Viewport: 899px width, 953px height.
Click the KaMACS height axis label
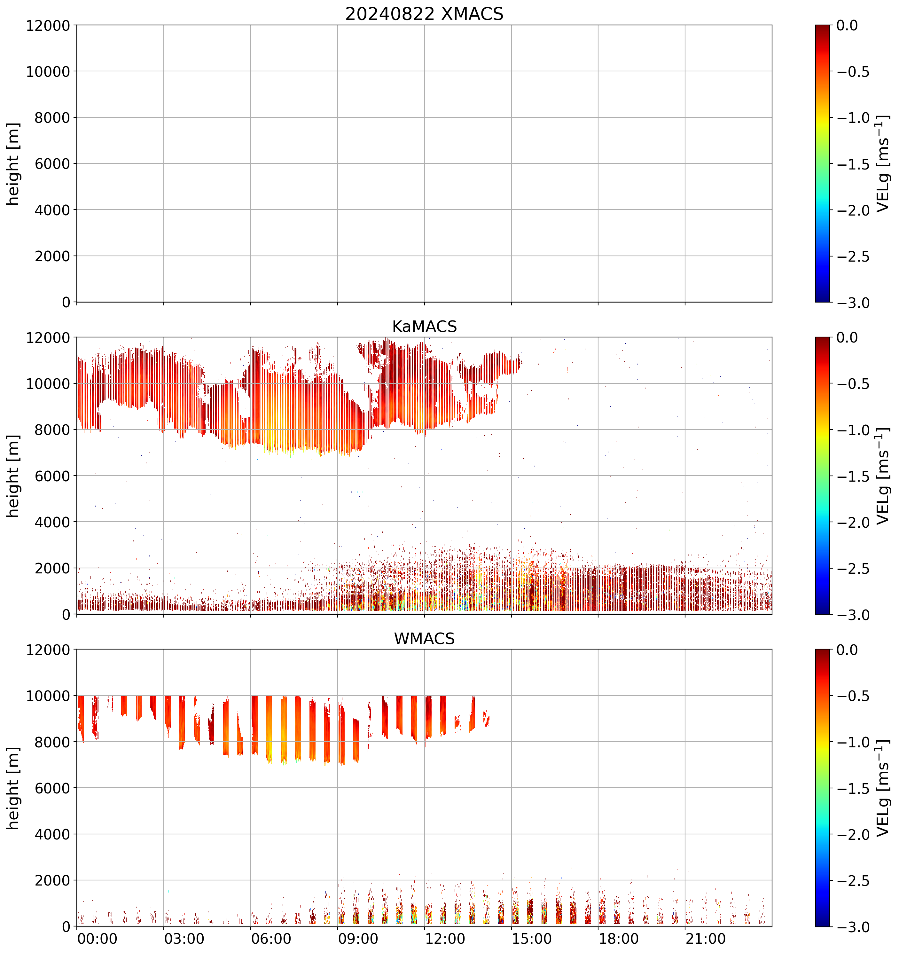[13, 476]
